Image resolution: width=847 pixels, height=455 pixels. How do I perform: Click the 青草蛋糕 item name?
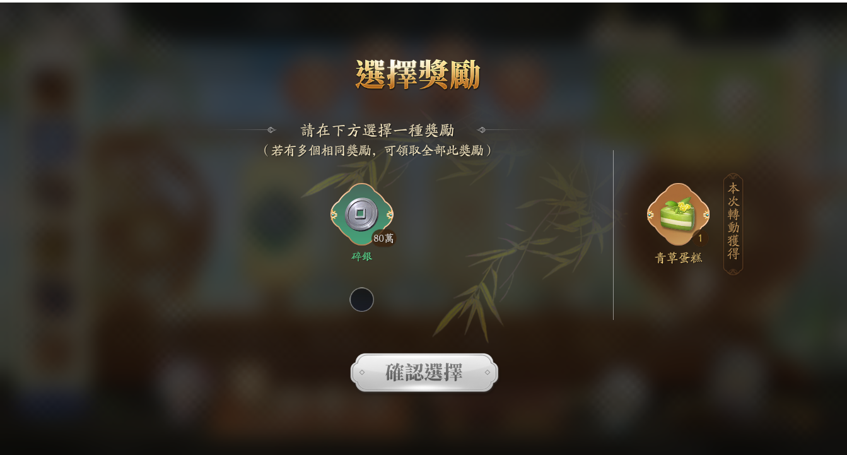pos(678,257)
